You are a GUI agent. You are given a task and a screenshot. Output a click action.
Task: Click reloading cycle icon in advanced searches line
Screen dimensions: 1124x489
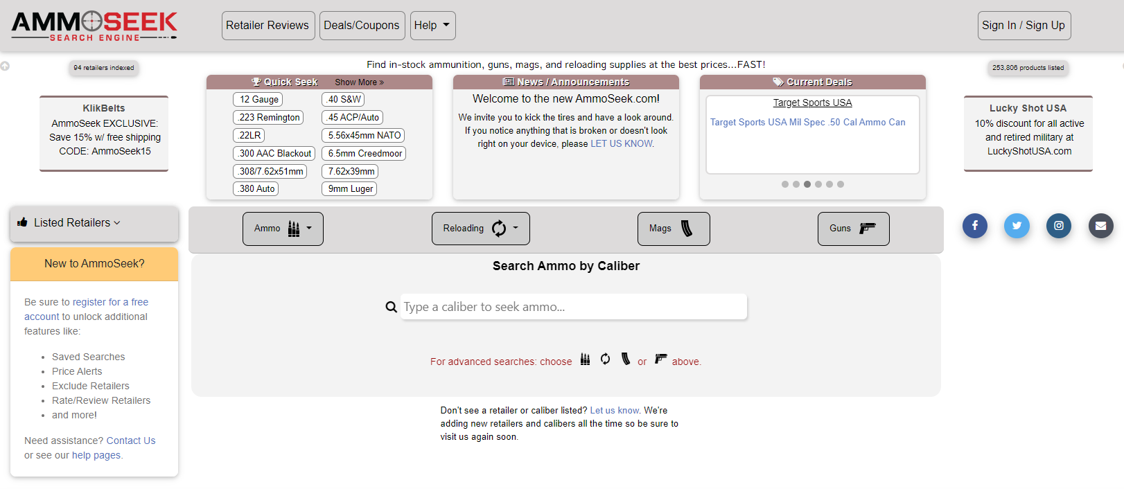click(606, 359)
